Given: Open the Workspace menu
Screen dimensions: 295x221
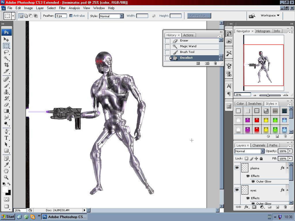Looking at the screenshot, I should tap(270, 16).
